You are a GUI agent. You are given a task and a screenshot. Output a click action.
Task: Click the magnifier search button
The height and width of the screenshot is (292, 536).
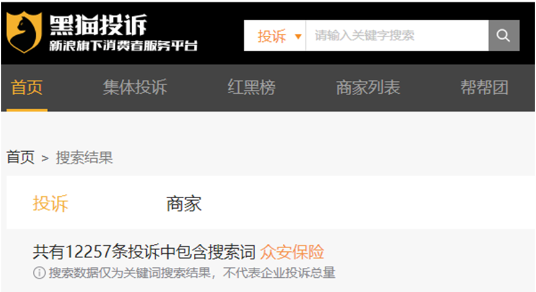click(x=504, y=36)
